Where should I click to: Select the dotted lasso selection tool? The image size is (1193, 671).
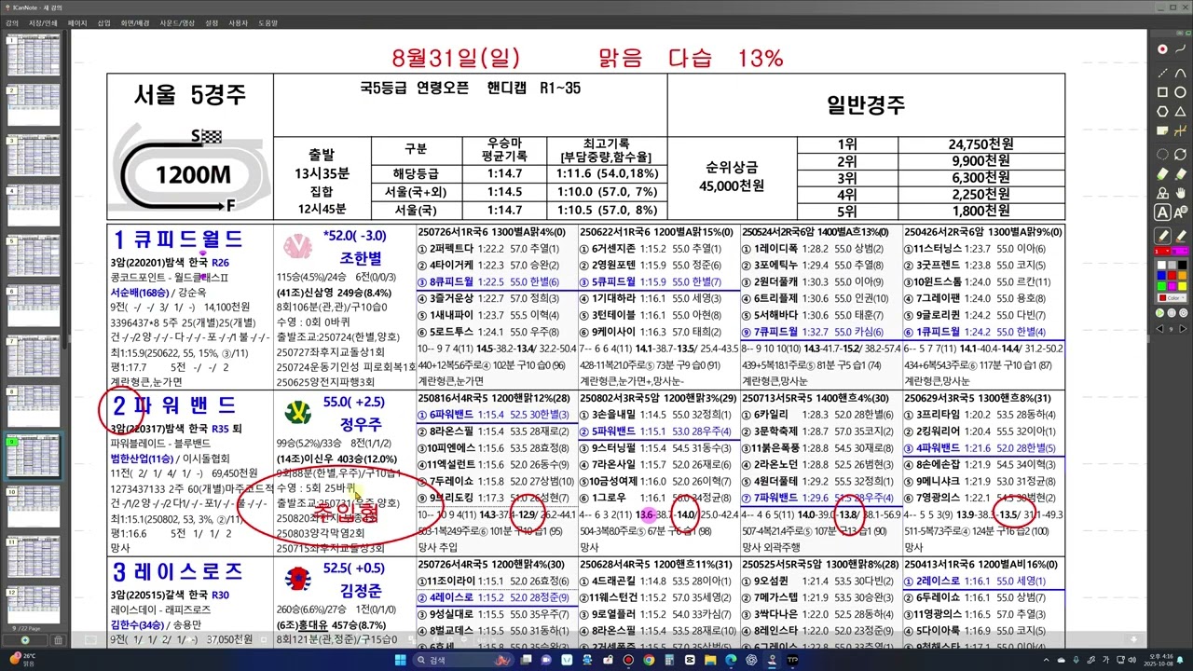pyautogui.click(x=1162, y=156)
